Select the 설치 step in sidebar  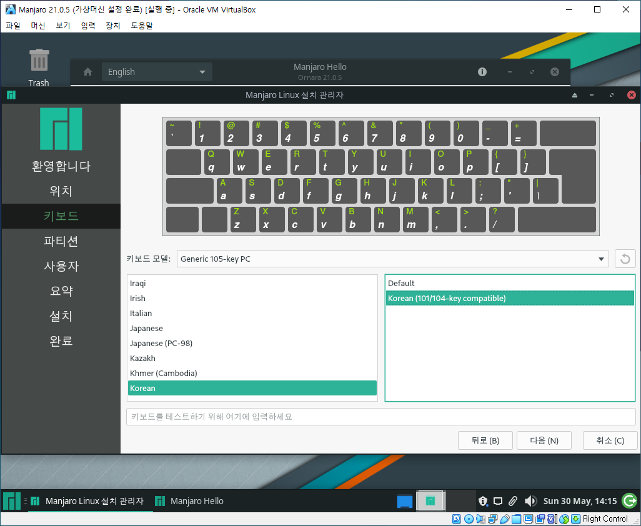[61, 316]
